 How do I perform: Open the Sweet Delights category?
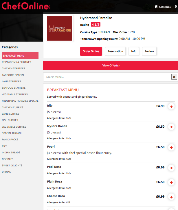pos(12,166)
